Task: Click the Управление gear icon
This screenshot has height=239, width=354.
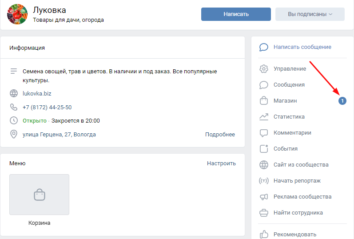Action: pyautogui.click(x=264, y=69)
